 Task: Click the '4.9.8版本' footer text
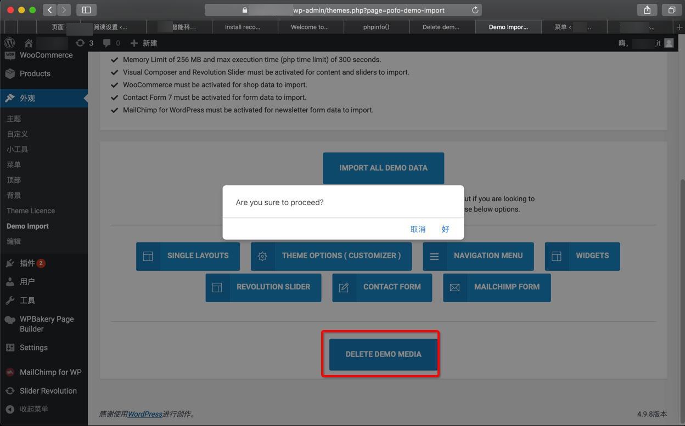point(652,414)
